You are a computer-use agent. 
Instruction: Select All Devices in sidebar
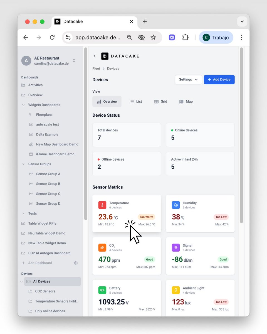(x=53, y=281)
